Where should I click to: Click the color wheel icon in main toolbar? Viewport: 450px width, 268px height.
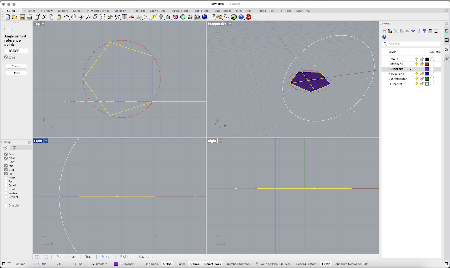[183, 17]
